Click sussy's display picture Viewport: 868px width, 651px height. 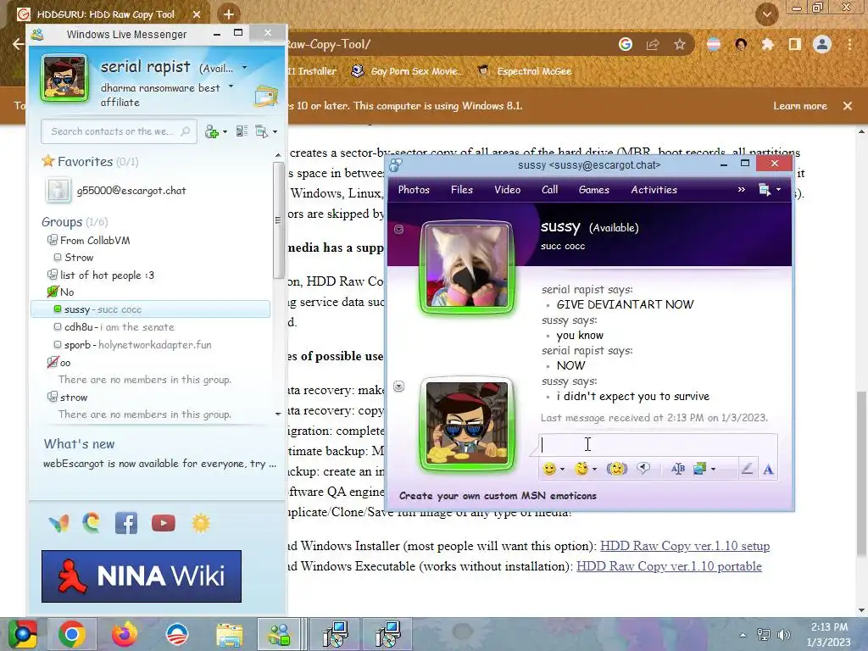pyautogui.click(x=467, y=267)
